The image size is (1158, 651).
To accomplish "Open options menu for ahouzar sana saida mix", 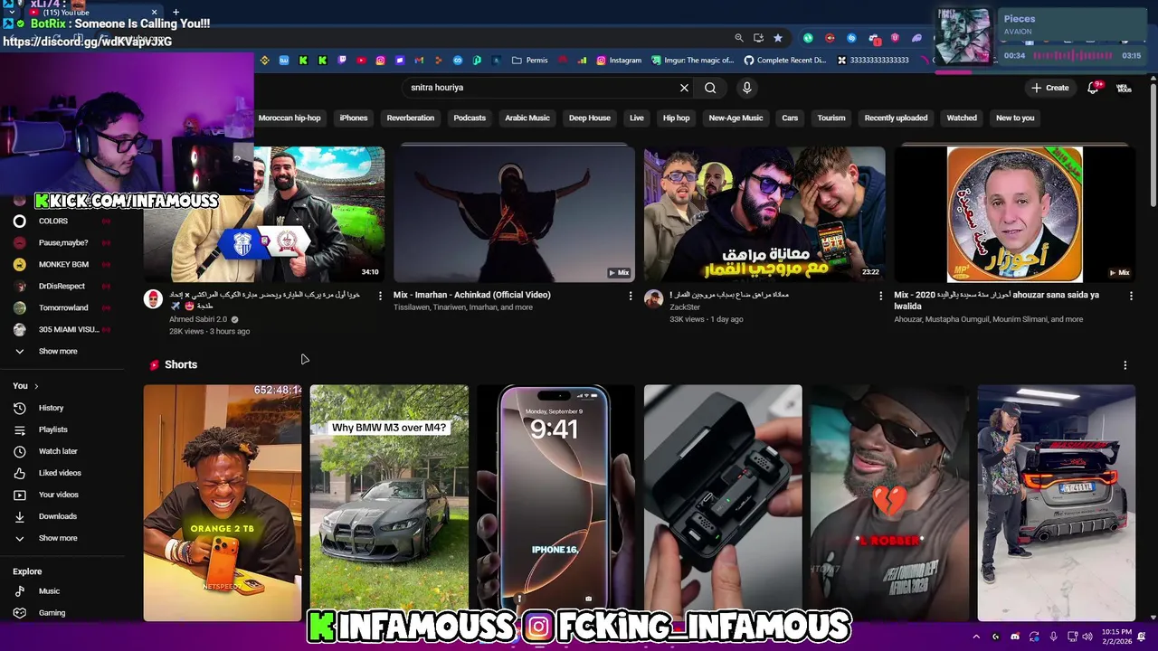I will (x=1131, y=296).
